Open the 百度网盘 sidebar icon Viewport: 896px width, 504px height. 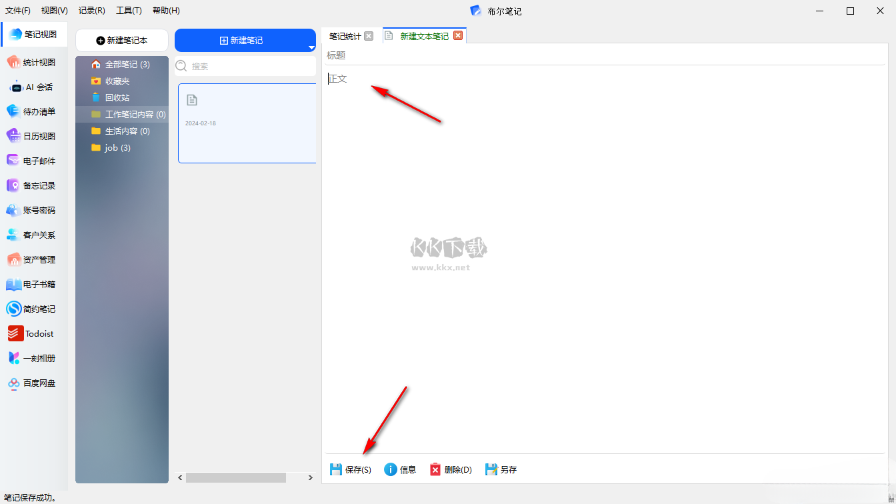click(x=14, y=383)
